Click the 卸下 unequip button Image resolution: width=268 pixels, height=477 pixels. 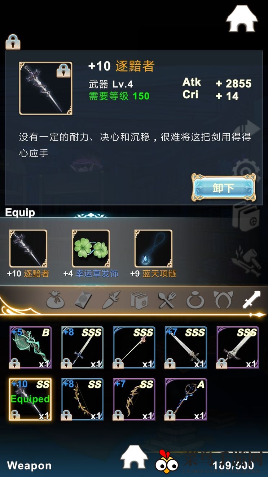(223, 188)
